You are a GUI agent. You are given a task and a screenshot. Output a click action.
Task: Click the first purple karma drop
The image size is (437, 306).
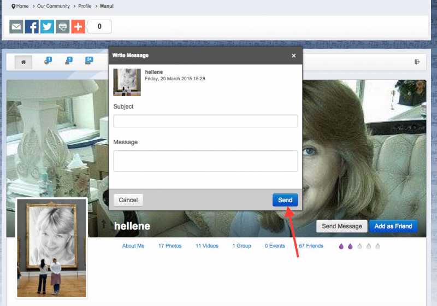(x=341, y=246)
